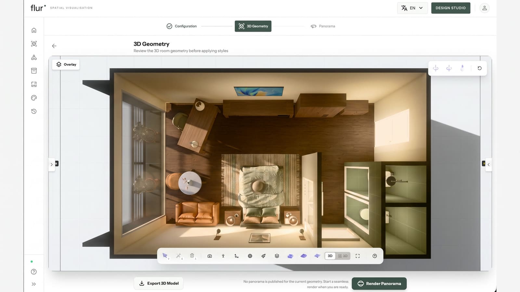The width and height of the screenshot is (520, 292).
Task: Open the user profile avatar
Action: [485, 8]
